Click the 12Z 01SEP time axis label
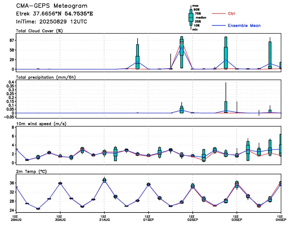The image size is (290, 225). [148, 218]
